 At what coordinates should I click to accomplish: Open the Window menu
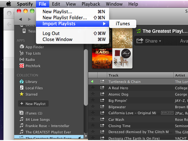(x=114, y=4)
